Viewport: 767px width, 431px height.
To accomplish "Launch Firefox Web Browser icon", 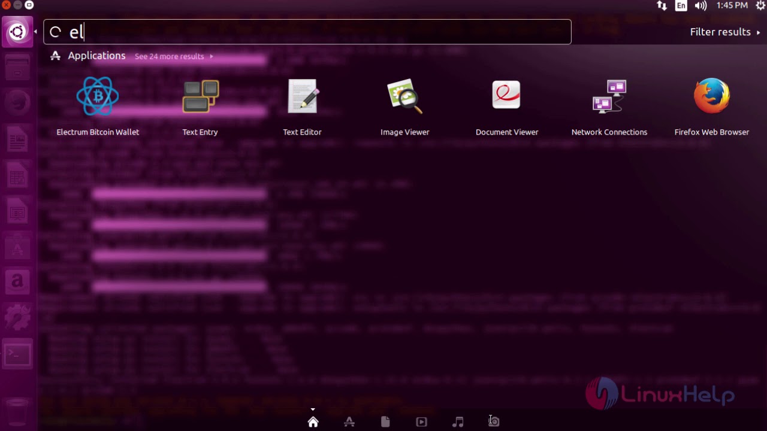I will click(x=712, y=96).
